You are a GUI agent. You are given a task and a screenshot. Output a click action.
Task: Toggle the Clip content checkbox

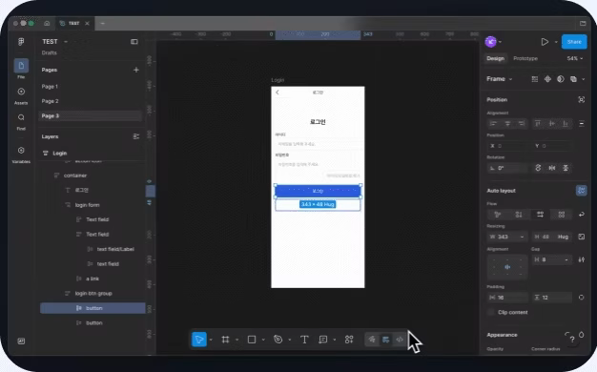tap(491, 312)
